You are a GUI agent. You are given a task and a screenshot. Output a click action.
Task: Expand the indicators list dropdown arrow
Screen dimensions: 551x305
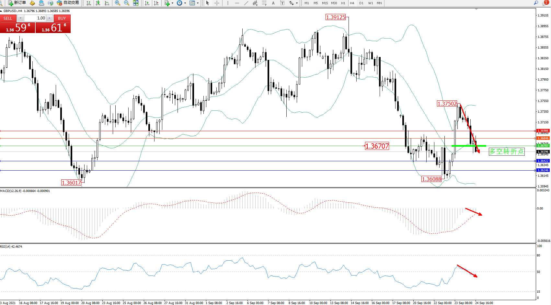(172, 3)
